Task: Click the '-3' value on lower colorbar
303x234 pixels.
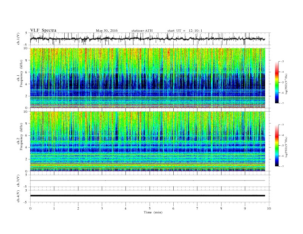Action: point(282,125)
